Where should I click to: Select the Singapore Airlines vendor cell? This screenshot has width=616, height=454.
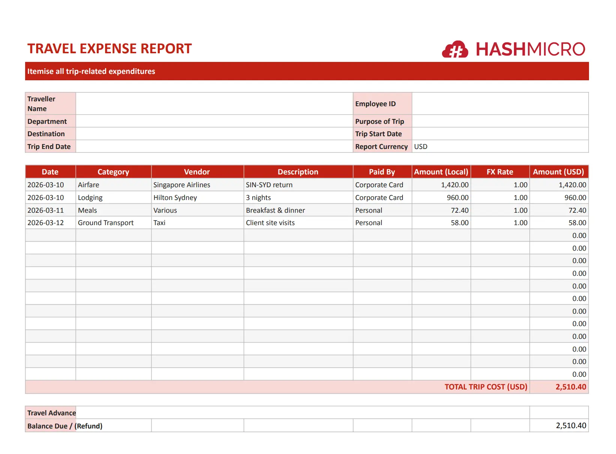[197, 185]
